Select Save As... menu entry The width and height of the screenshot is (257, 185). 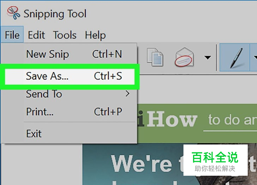pyautogui.click(x=70, y=77)
